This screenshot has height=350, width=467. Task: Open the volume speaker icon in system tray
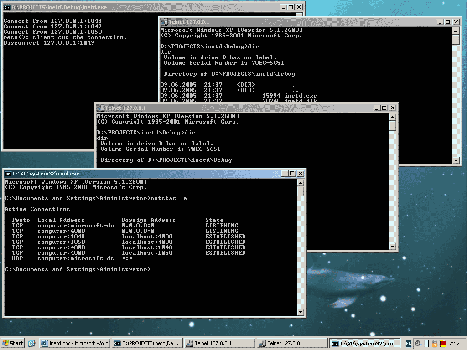tap(417, 343)
